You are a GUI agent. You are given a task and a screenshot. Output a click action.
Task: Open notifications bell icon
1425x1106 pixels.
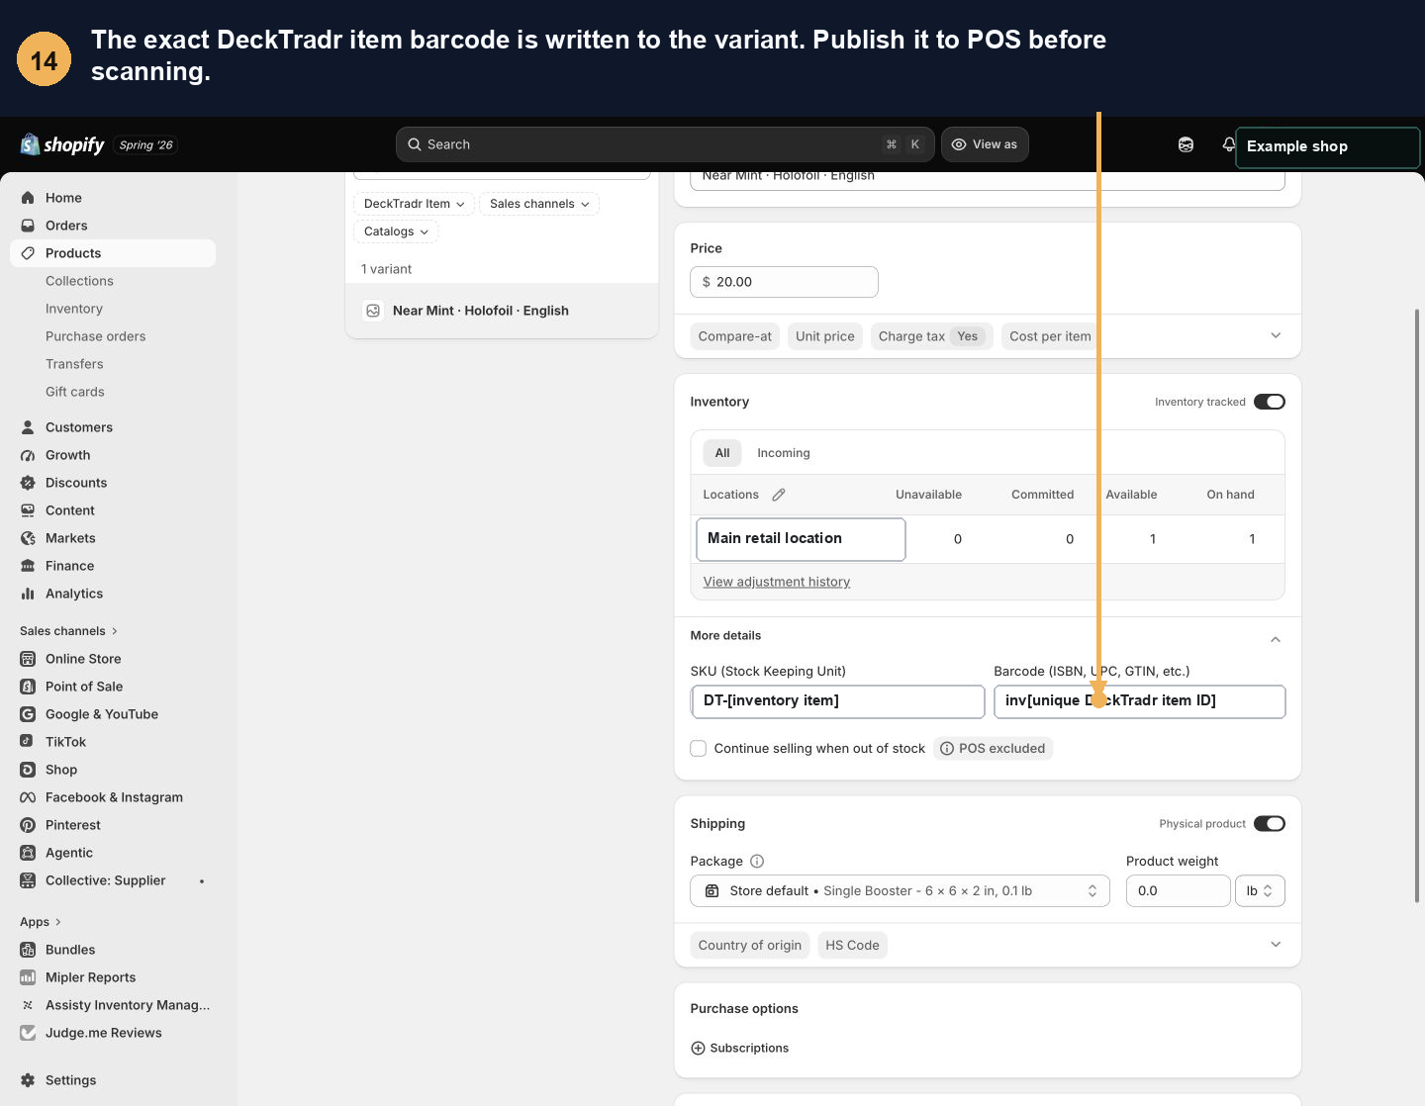(x=1228, y=144)
